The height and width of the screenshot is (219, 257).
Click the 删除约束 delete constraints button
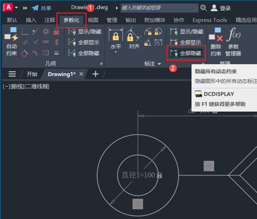216,42
